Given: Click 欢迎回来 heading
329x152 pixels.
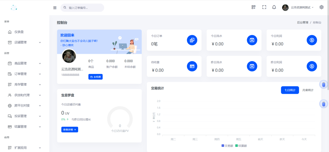Looking at the screenshot, I should coord(67,35).
